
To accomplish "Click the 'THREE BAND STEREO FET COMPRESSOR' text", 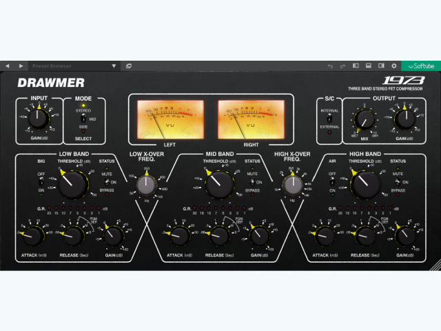I will (385, 89).
